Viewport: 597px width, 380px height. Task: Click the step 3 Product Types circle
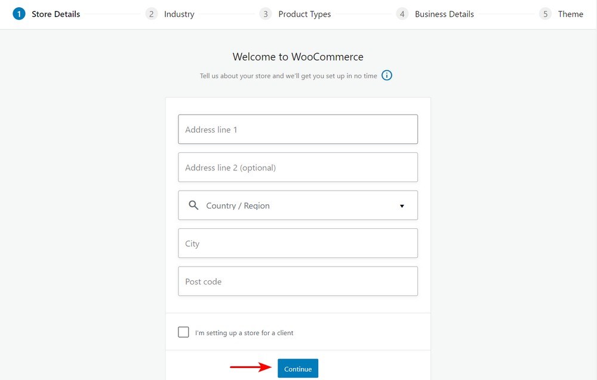pyautogui.click(x=265, y=13)
